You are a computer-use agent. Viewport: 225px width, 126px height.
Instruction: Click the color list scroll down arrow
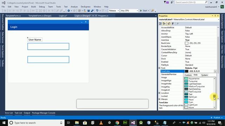(214, 107)
